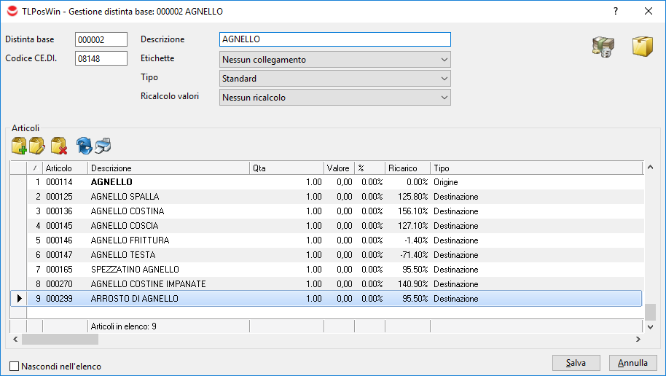
Task: Click the Descrizione column header in grid
Action: (x=168, y=168)
